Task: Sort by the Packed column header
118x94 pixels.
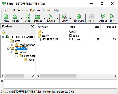Action: pos(109,27)
